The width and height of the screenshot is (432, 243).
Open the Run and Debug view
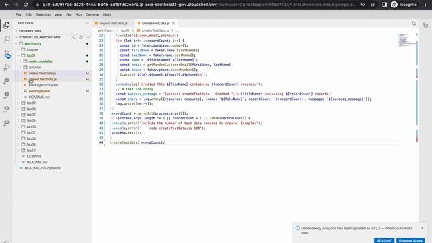coord(7,67)
